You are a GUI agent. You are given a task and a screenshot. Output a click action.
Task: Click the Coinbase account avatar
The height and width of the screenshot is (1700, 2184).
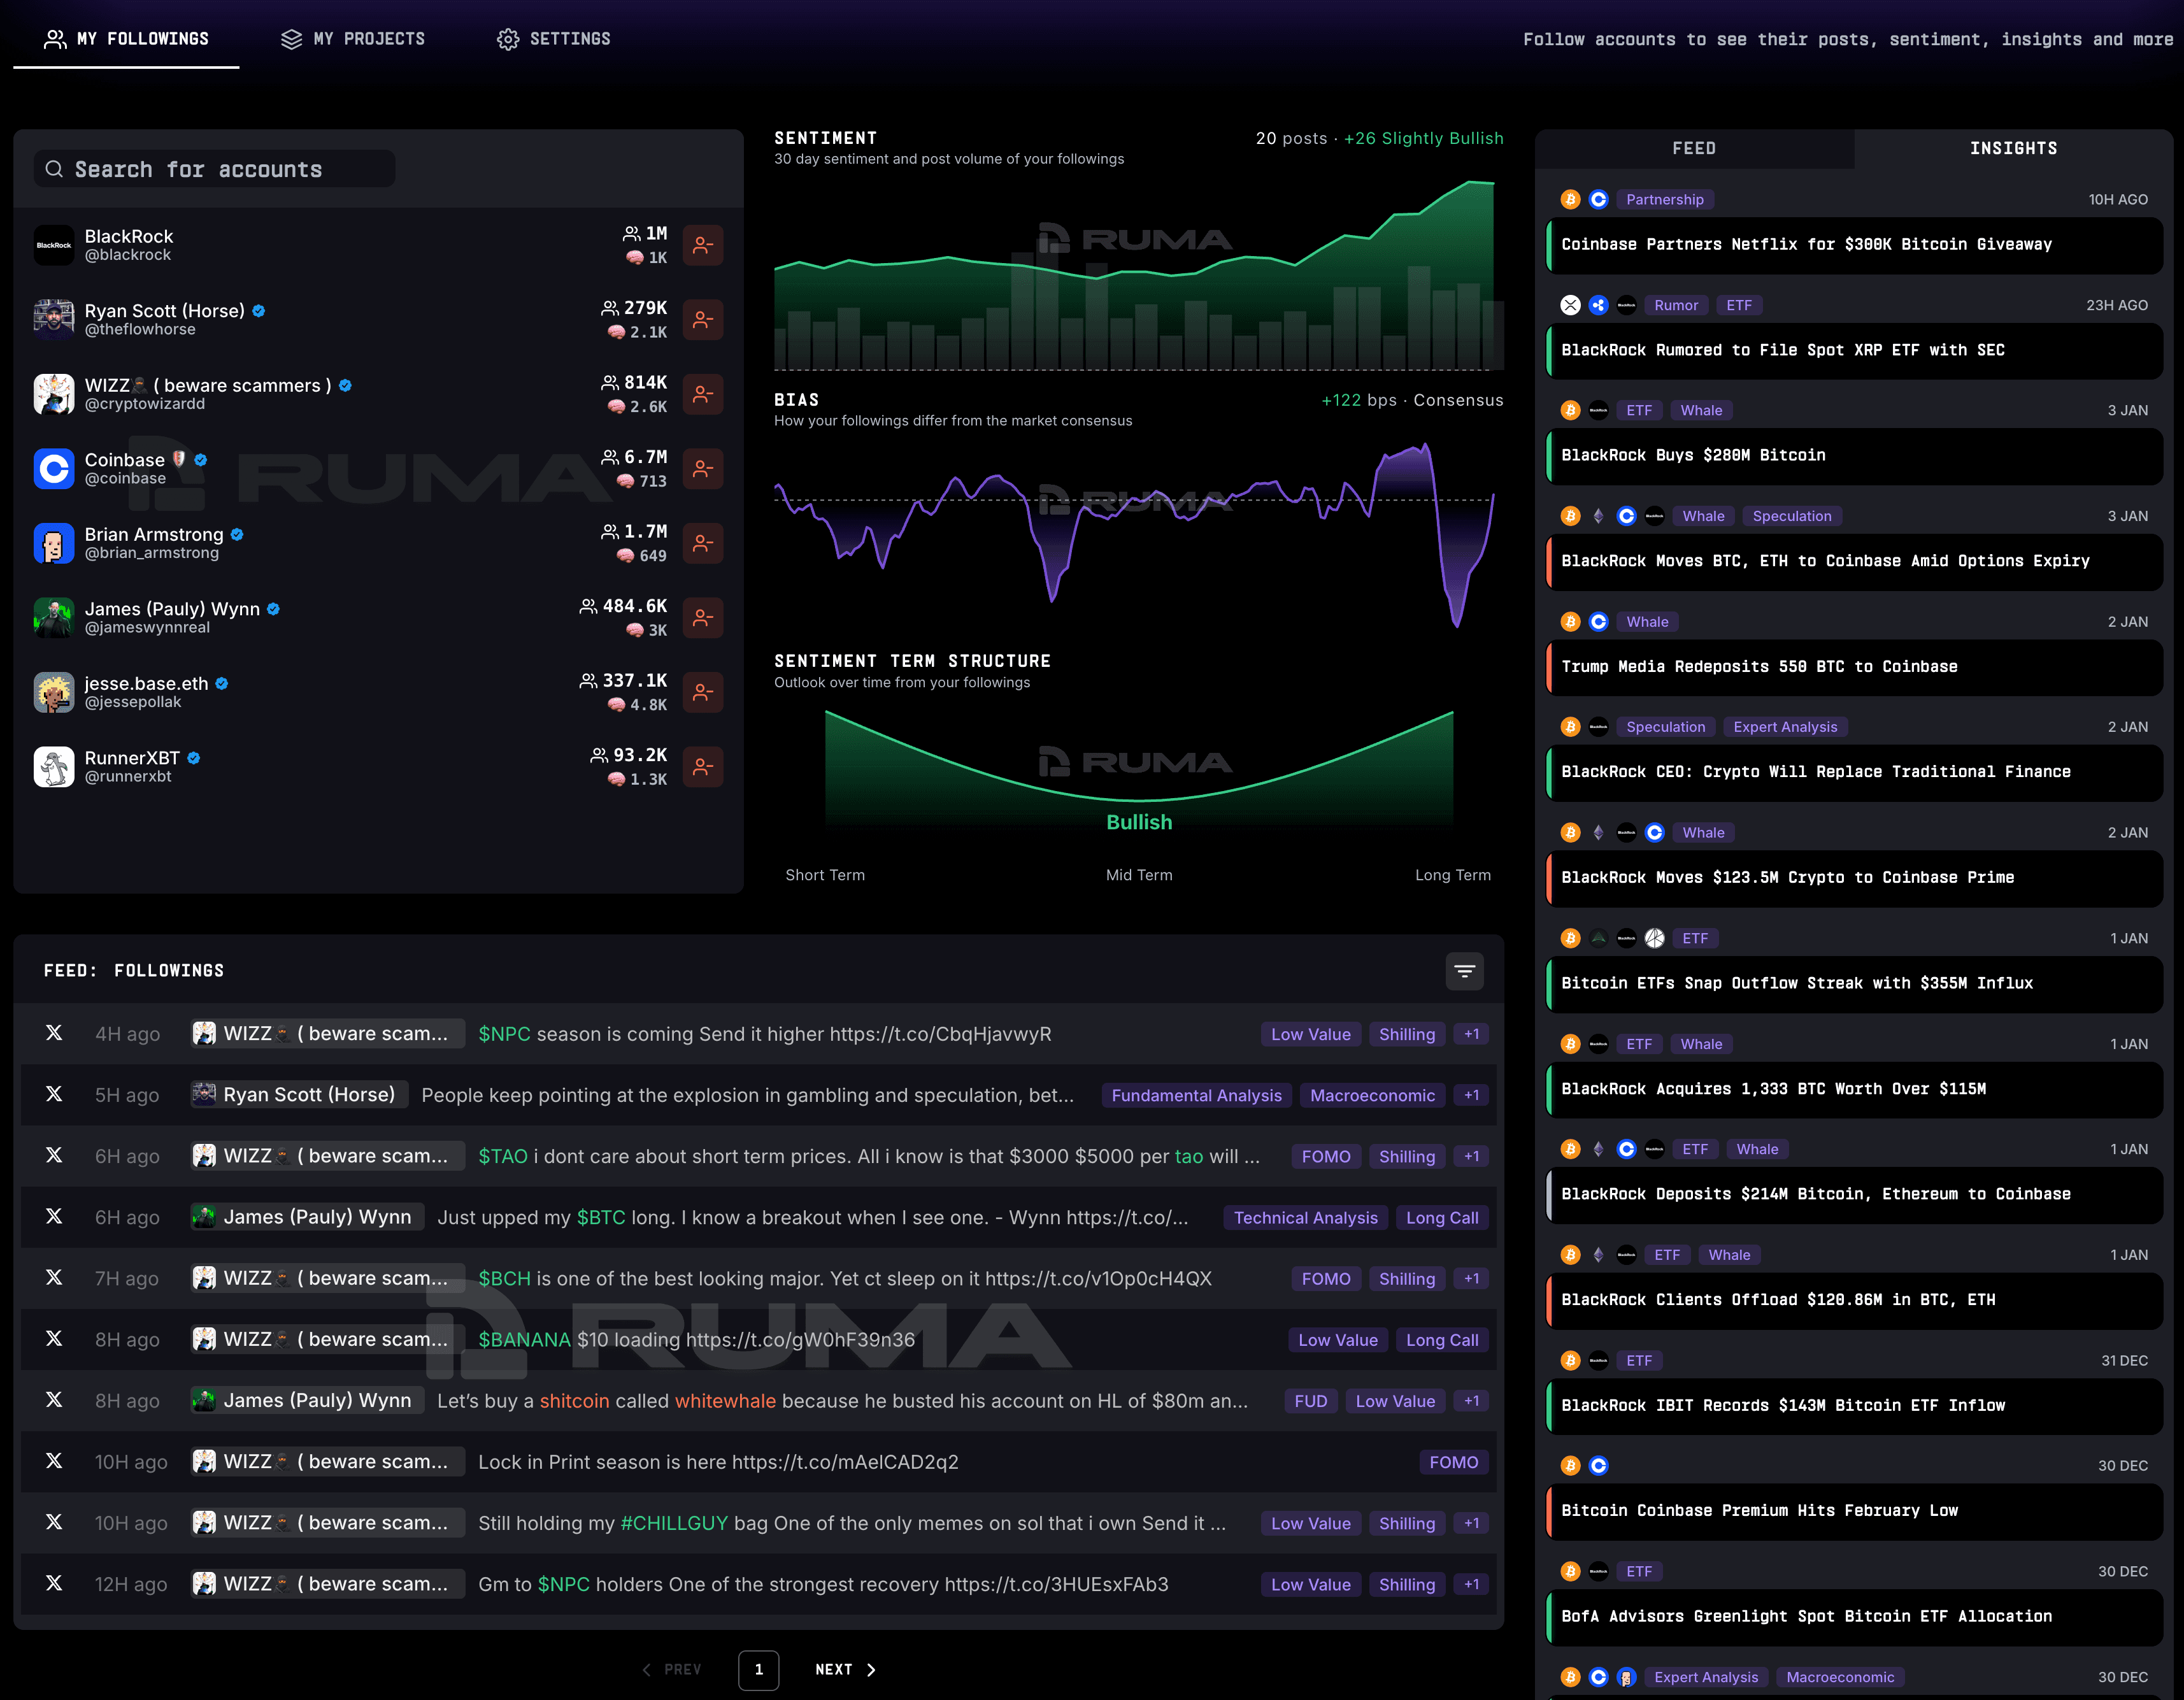click(54, 468)
